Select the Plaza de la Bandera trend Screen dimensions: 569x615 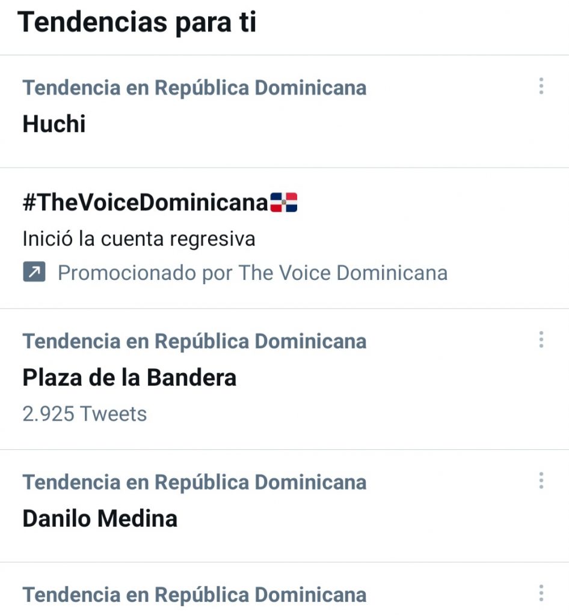point(129,377)
